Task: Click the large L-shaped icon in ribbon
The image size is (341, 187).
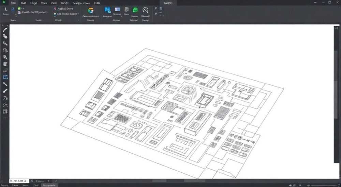Action: 6,9
